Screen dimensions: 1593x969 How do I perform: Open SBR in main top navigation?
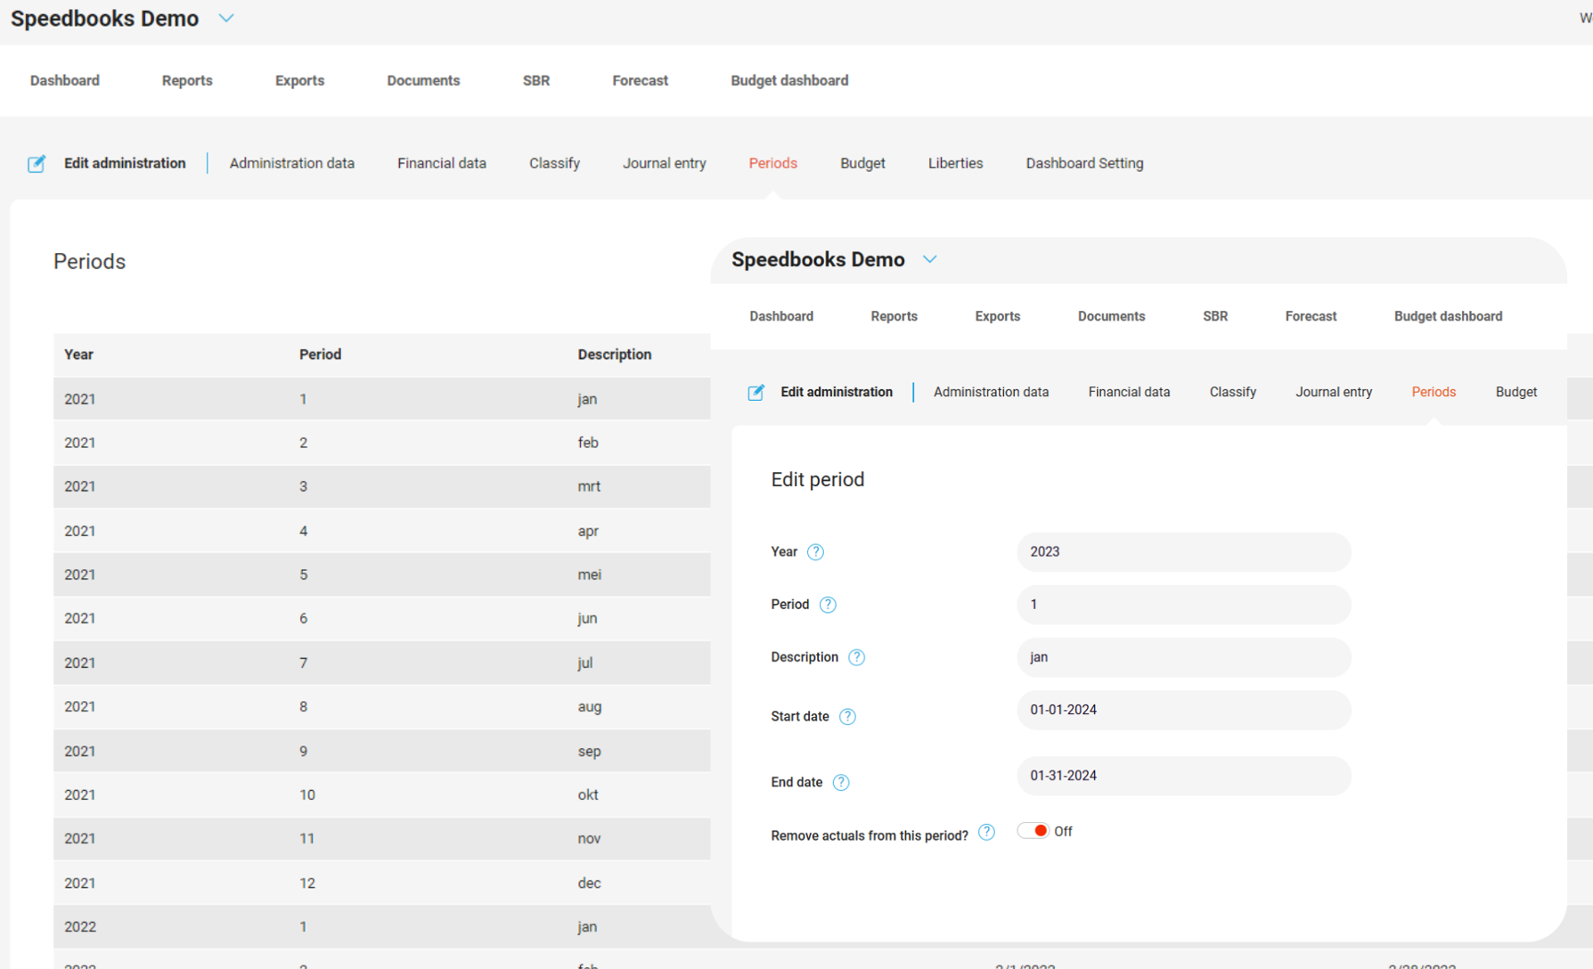536,80
